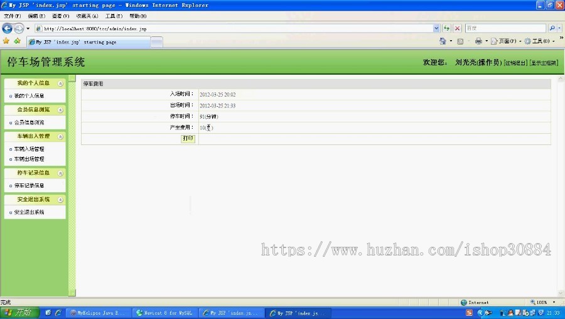565x319 pixels.
Task: Open the 编辑(E) menu
Action: [36, 16]
